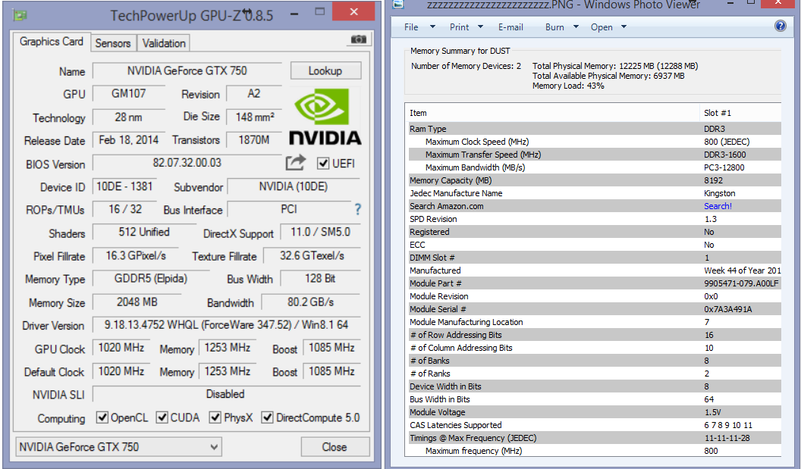
Task: Click the Photo Viewer title bar icon
Action: click(398, 5)
